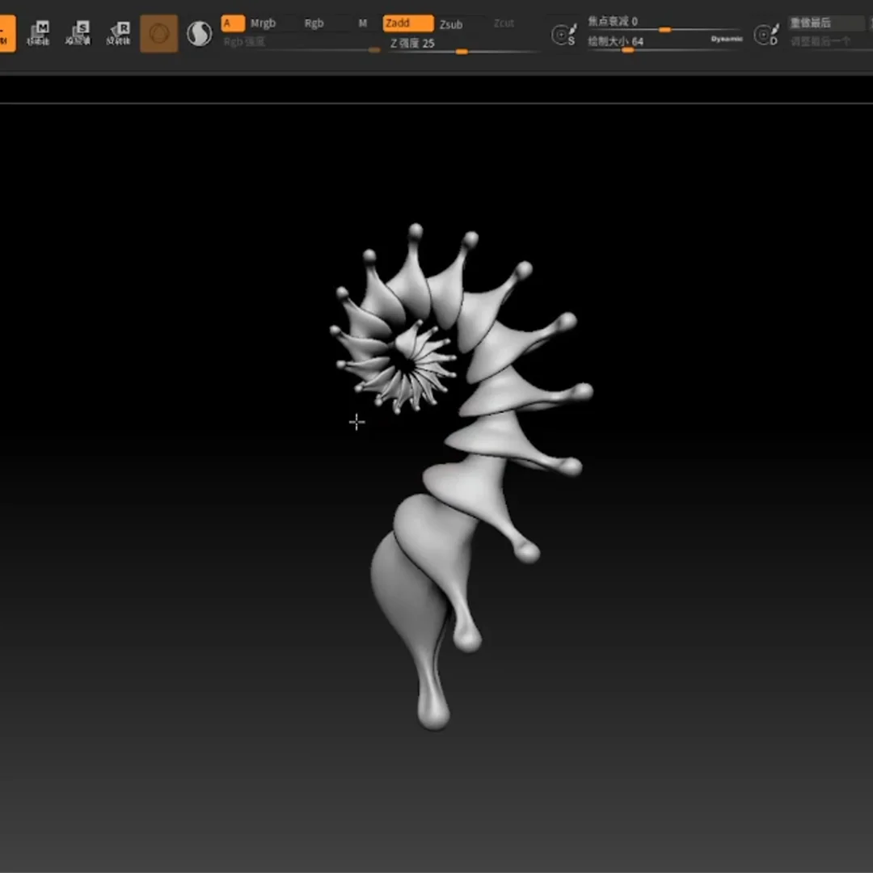Select the Move (M) transform tool icon
The image size is (873, 873).
pyautogui.click(x=39, y=33)
